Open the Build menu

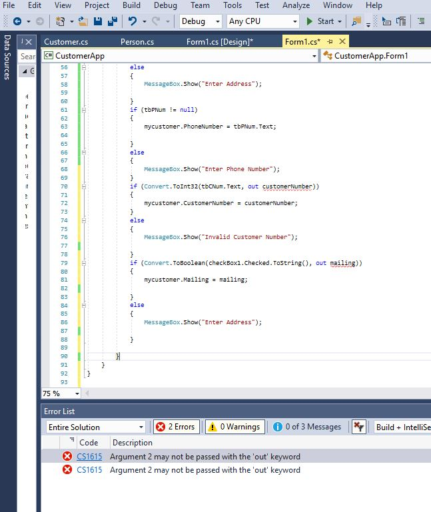(131, 5)
